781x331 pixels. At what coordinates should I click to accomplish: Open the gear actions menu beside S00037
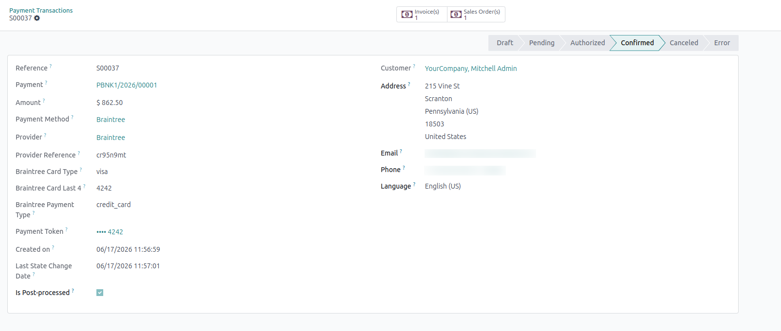pos(37,18)
